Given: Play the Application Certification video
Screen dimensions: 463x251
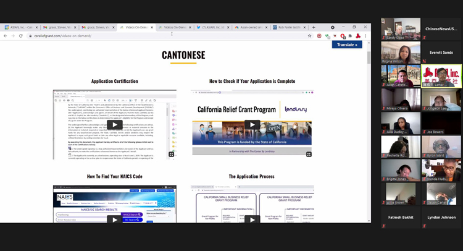Looking at the screenshot, I should click(115, 125).
